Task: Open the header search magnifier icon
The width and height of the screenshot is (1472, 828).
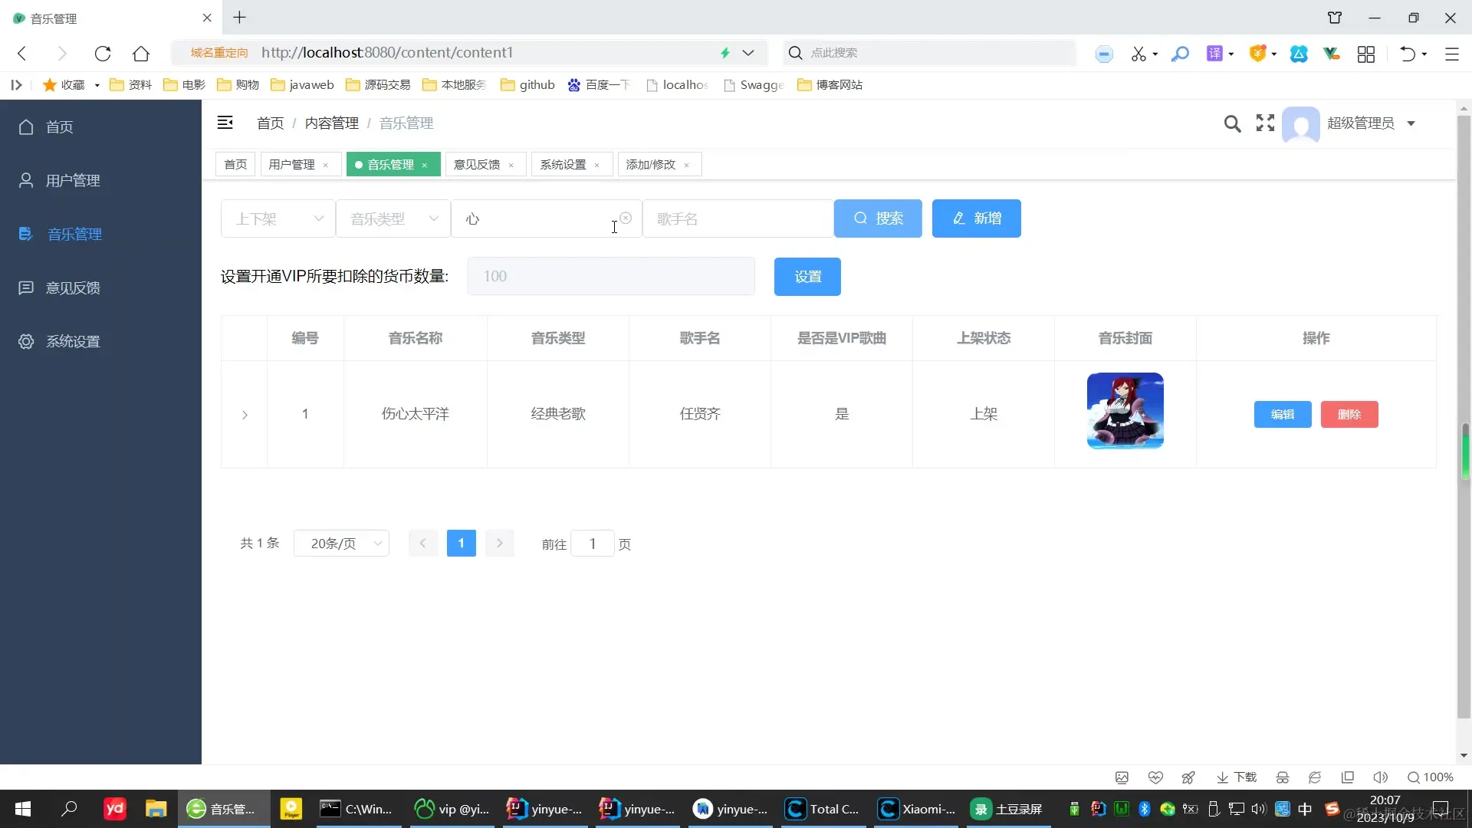Action: coord(1231,123)
